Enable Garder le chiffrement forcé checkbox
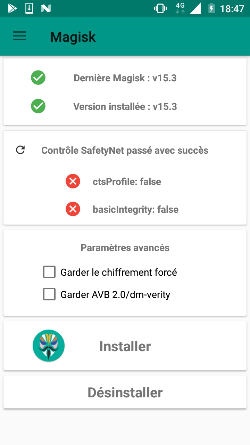Viewport: 250px width, 445px height. (x=49, y=272)
